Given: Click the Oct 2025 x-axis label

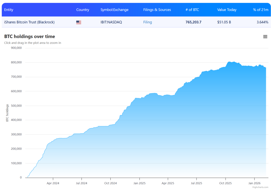Looking at the screenshot, I should (x=225, y=183).
